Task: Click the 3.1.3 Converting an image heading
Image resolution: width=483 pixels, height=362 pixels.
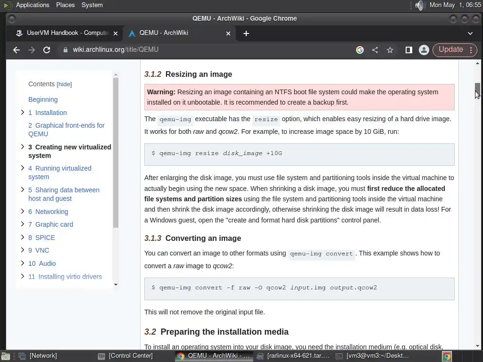Action: tap(192, 238)
